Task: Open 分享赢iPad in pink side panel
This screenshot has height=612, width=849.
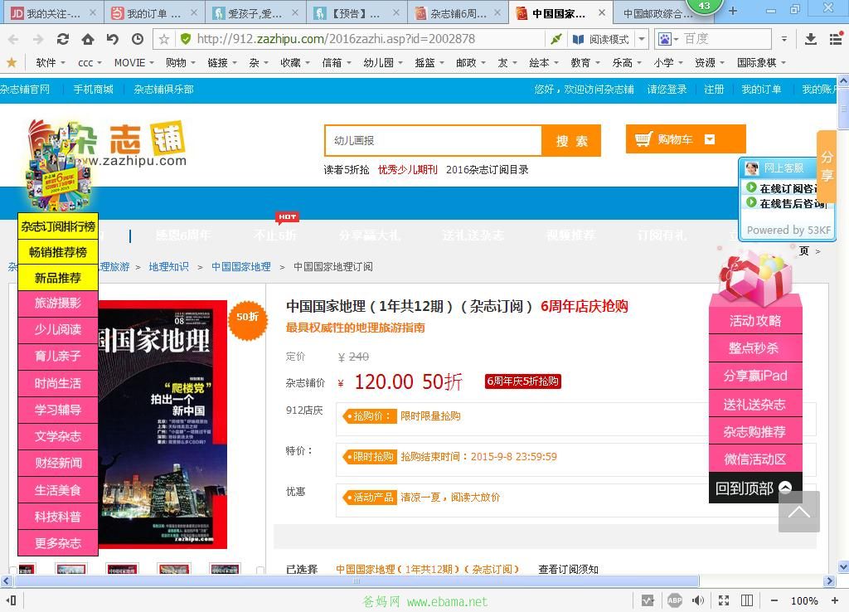Action: [x=755, y=376]
